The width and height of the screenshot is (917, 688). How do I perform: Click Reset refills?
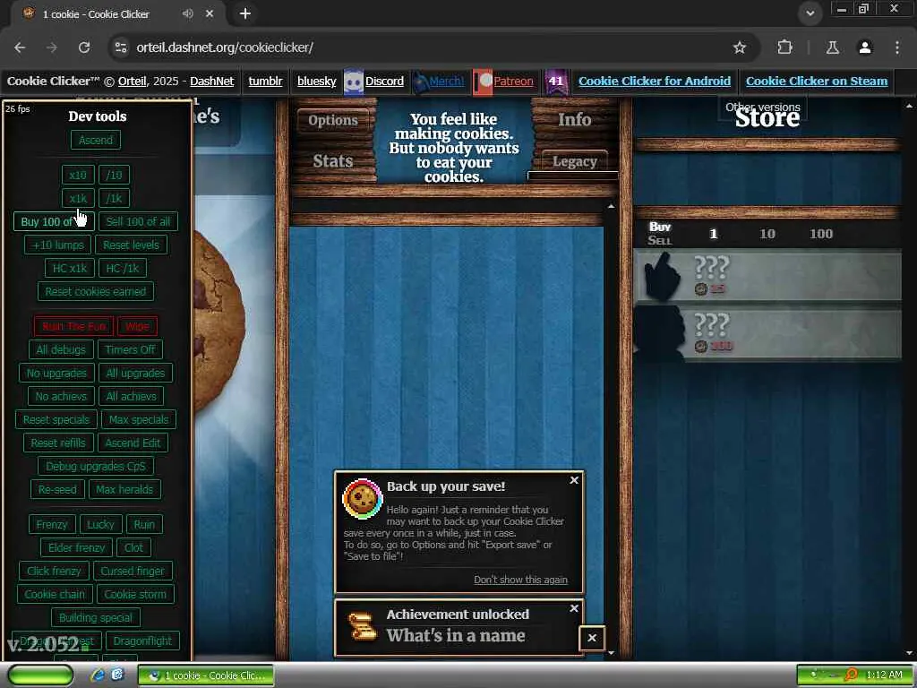point(58,443)
